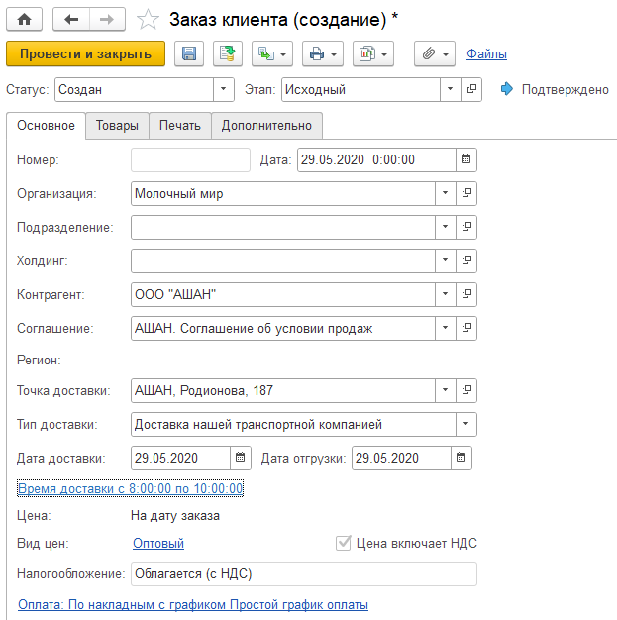Go back using the left arrow

[71, 19]
